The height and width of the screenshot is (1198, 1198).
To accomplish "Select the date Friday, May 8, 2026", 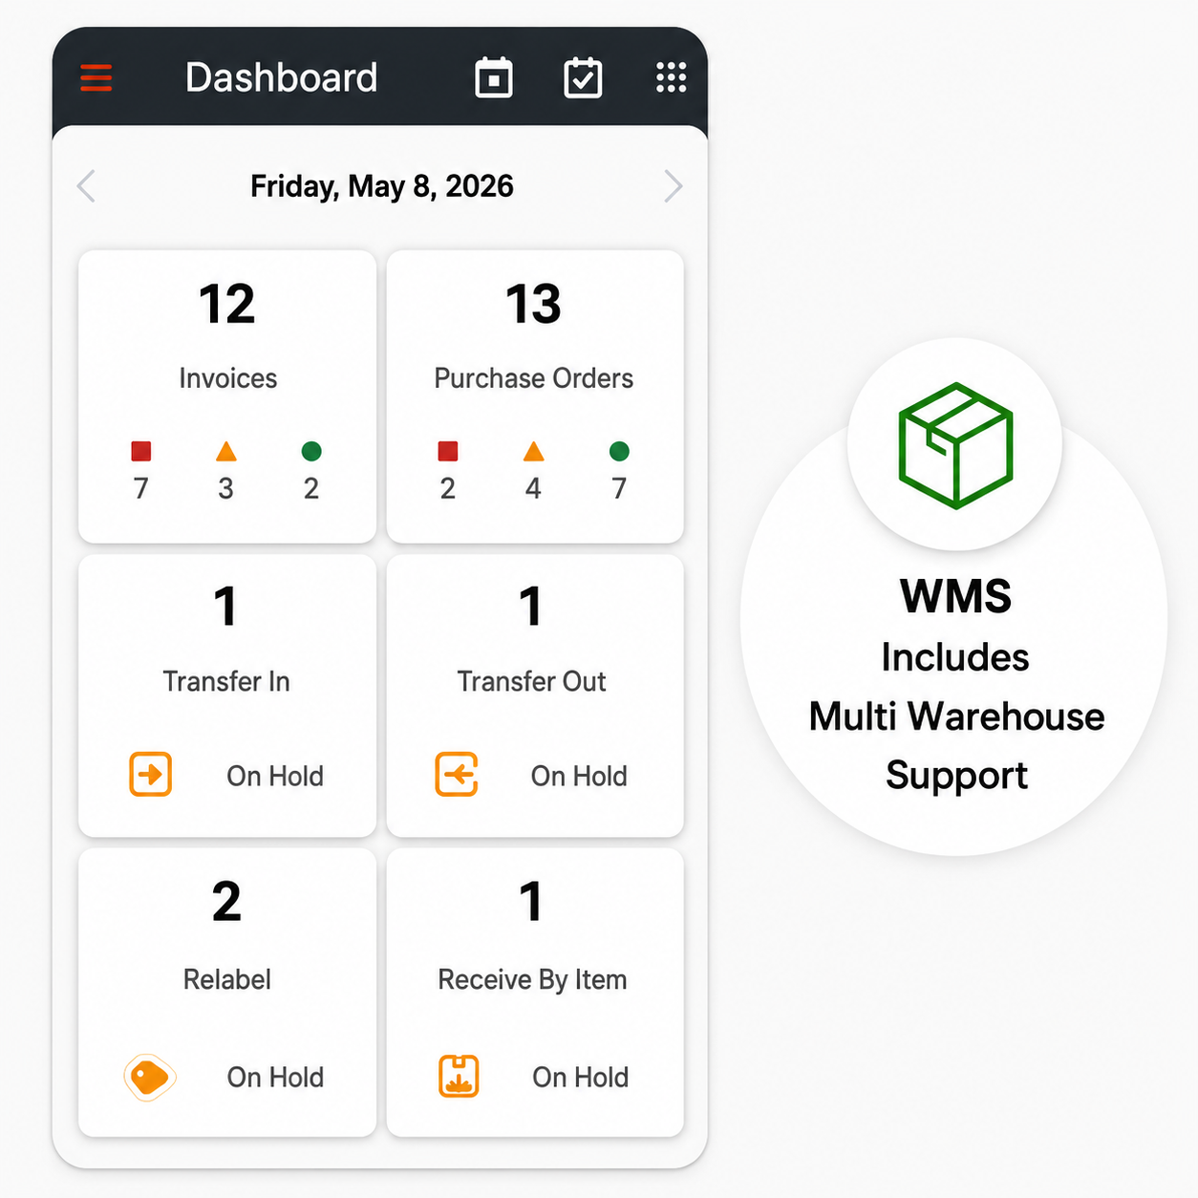I will tap(382, 186).
